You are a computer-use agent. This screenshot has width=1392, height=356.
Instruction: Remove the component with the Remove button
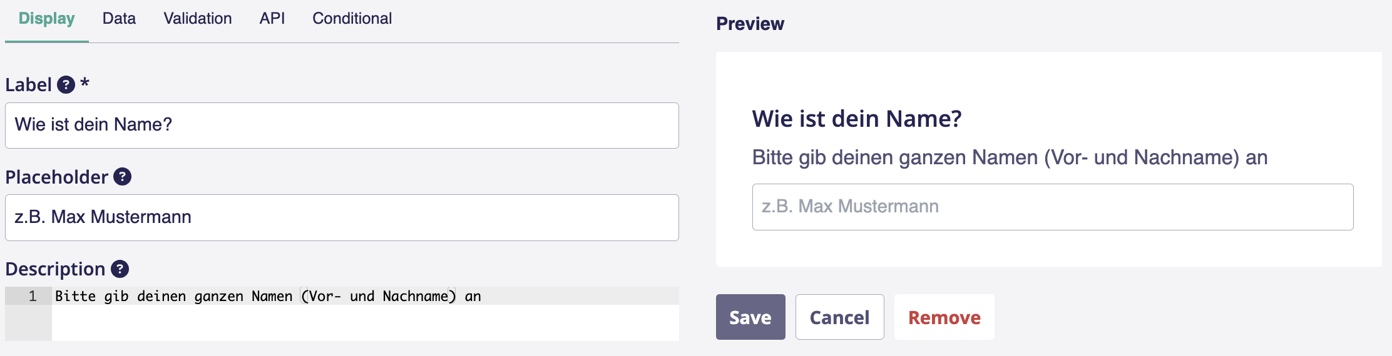tap(944, 317)
